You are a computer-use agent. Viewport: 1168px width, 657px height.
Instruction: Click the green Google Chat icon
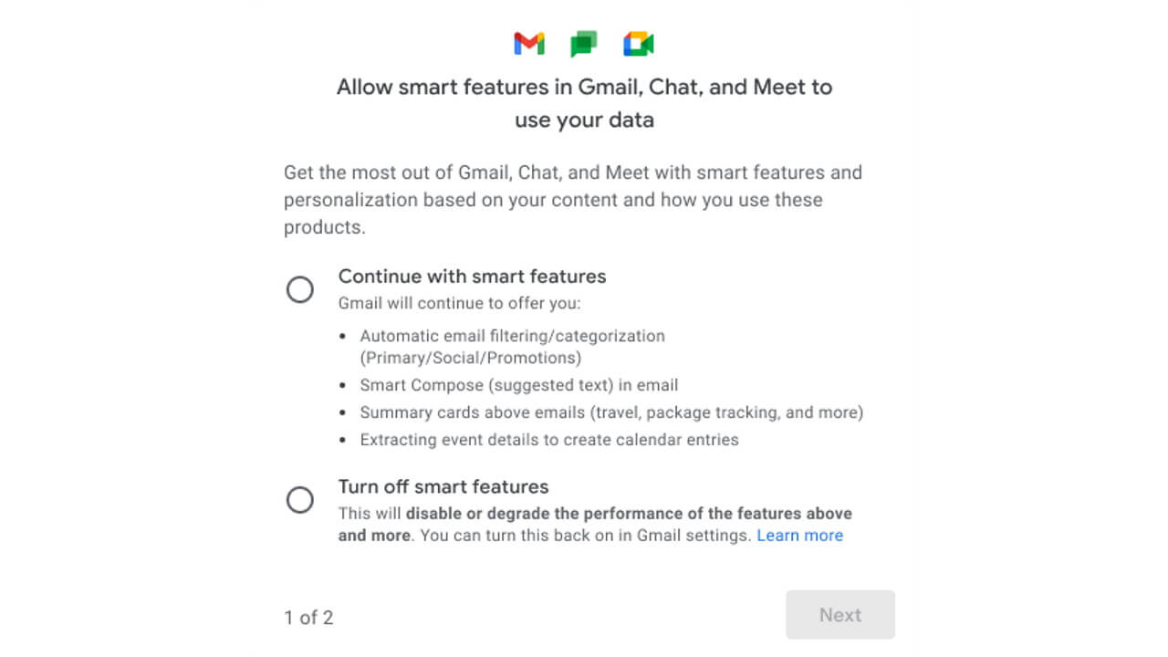pos(584,43)
